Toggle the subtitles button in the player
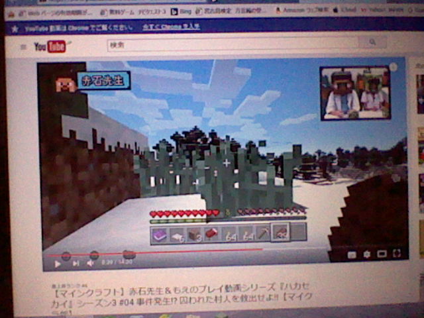 click(352, 254)
